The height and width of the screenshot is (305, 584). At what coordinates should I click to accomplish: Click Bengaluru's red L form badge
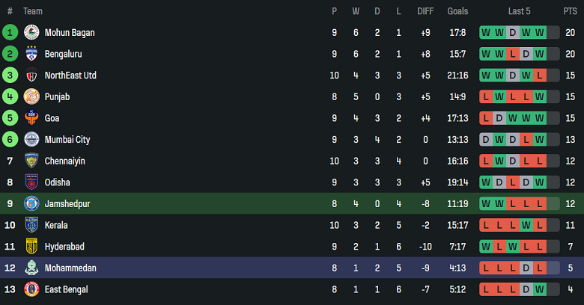pyautogui.click(x=512, y=54)
